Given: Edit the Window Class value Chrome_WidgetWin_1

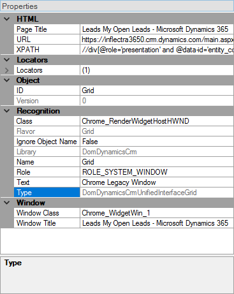Looking at the screenshot, I should pyautogui.click(x=157, y=213).
